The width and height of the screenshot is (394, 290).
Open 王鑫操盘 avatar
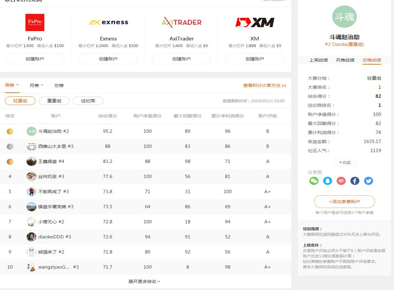click(31, 161)
